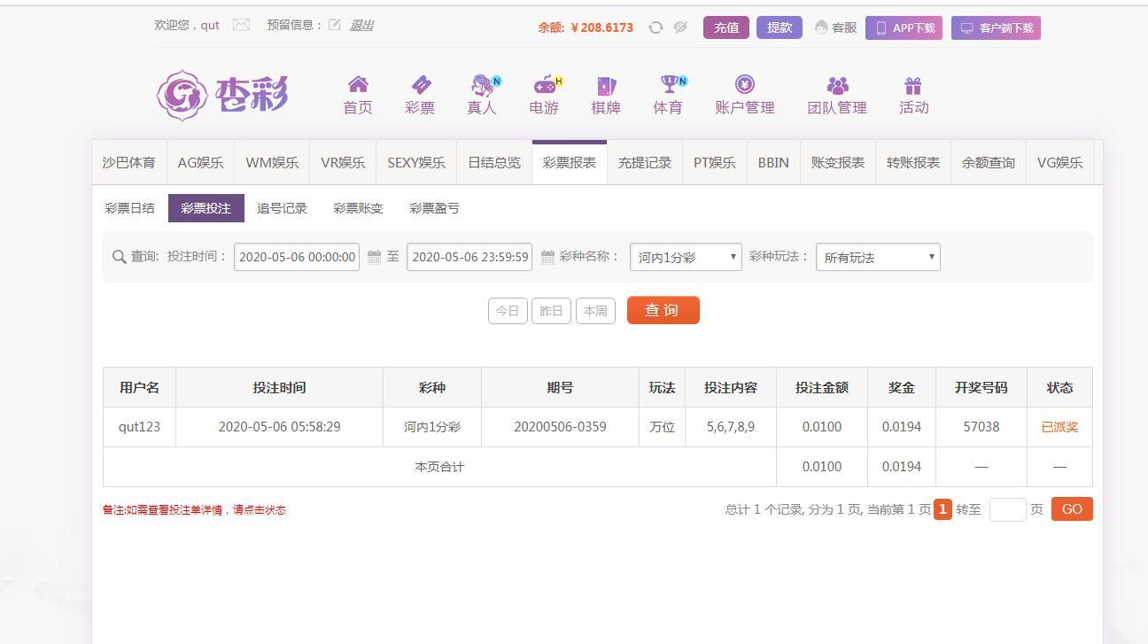
Task: Open the PT娱乐 tab
Action: pos(715,162)
